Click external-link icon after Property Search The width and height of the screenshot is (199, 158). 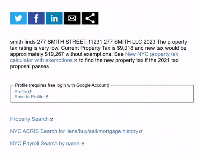coord(51,119)
